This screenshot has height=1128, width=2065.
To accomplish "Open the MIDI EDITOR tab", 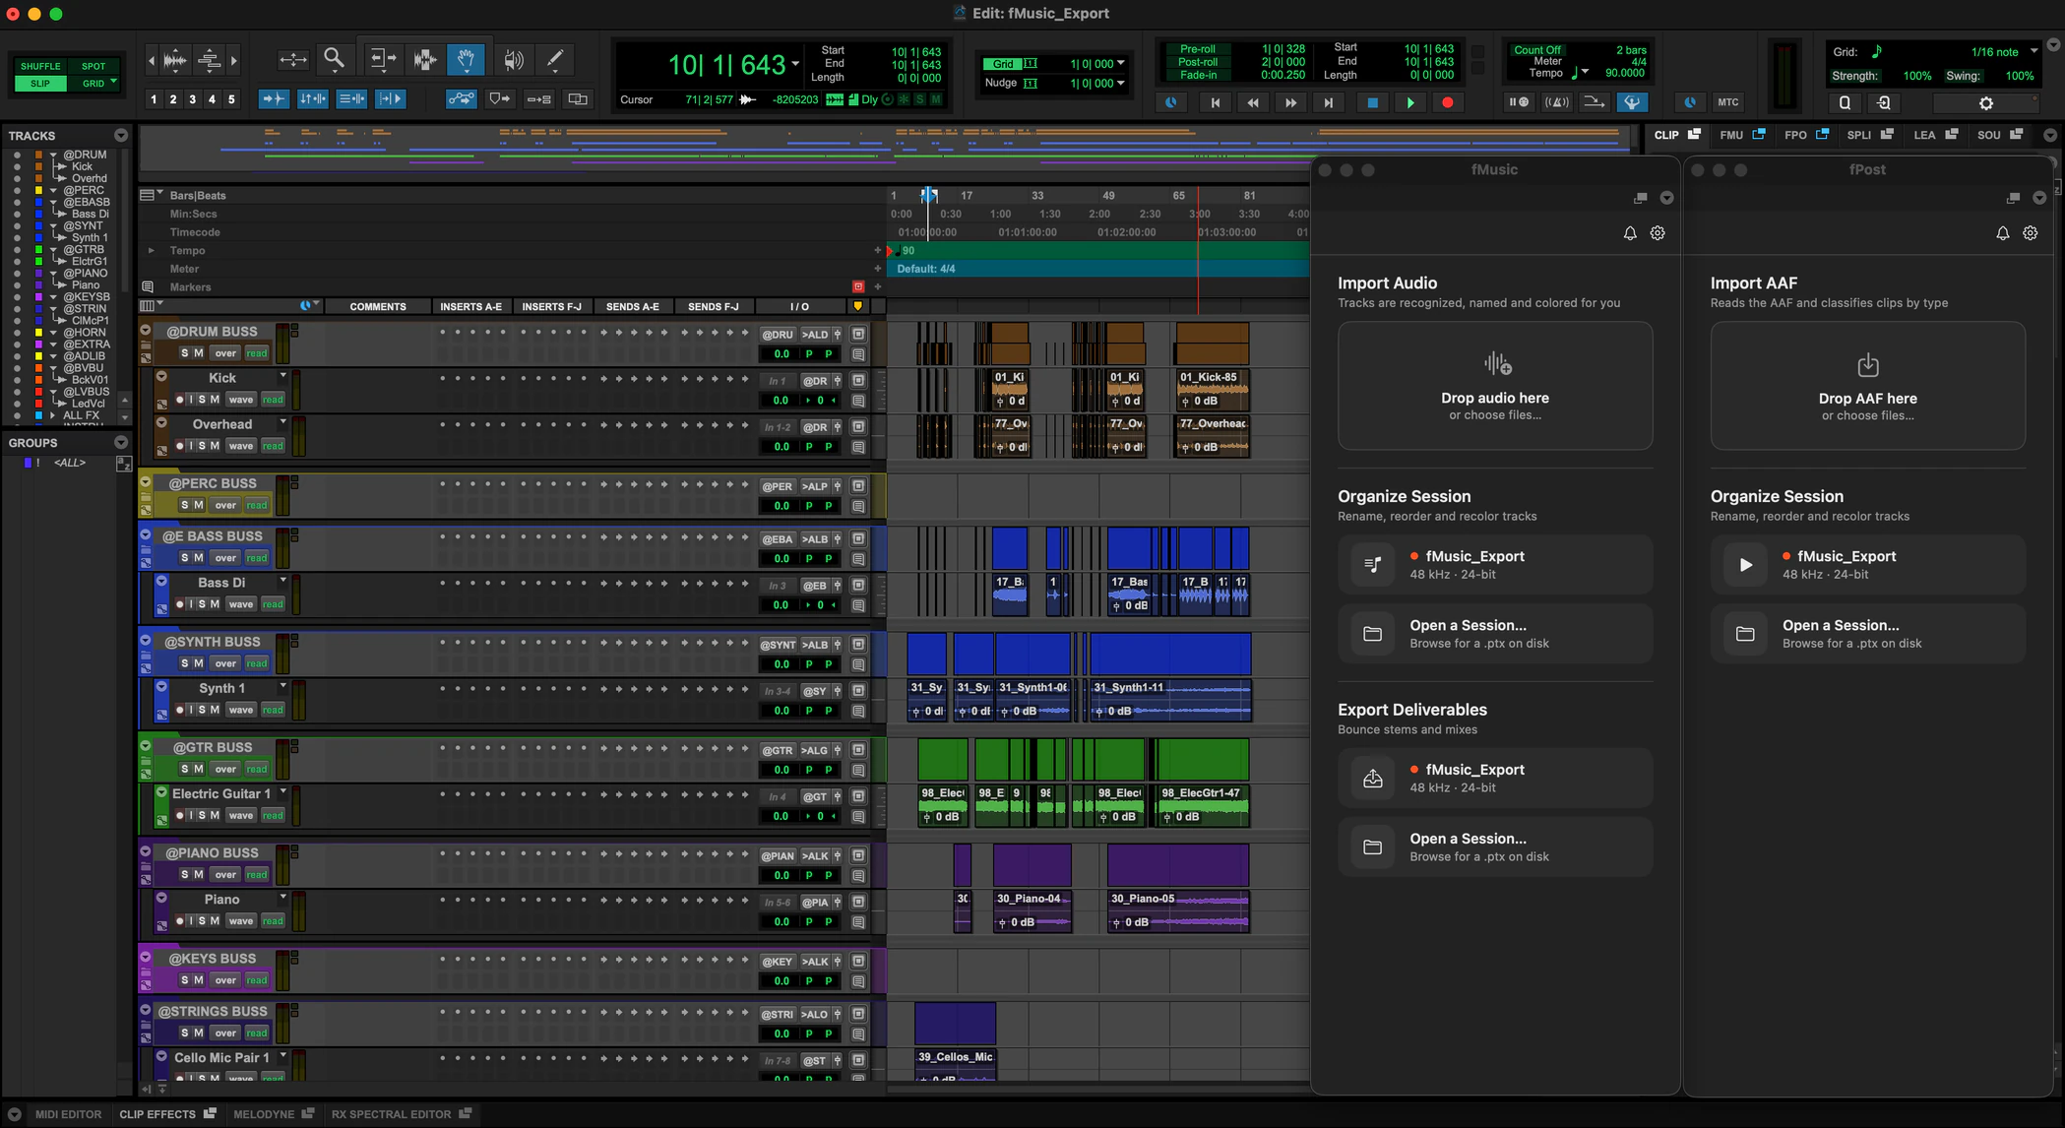I will pos(68,1114).
